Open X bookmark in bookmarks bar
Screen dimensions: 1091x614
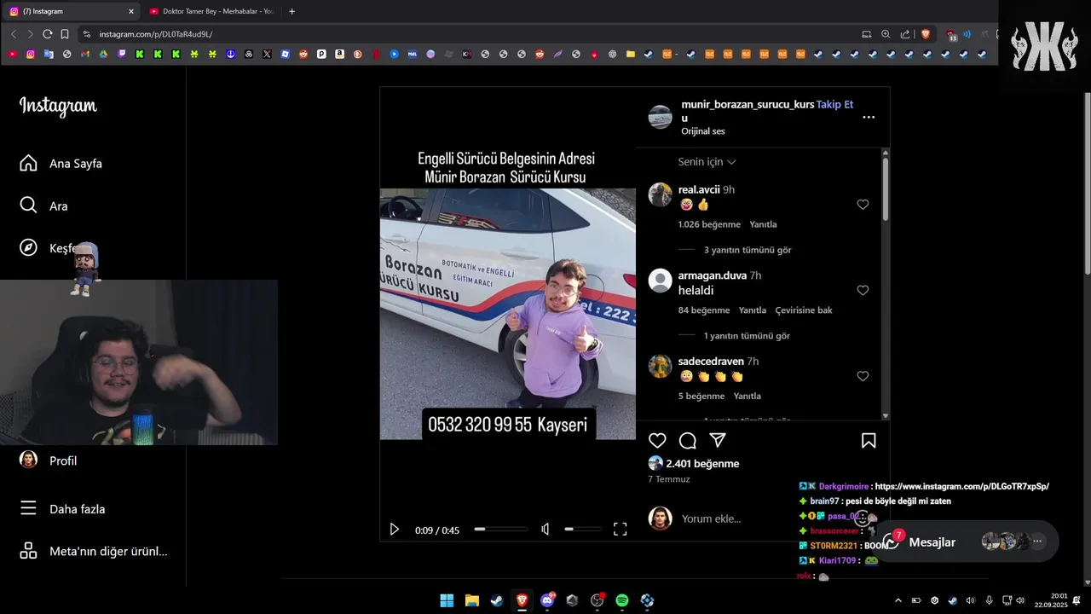[267, 54]
